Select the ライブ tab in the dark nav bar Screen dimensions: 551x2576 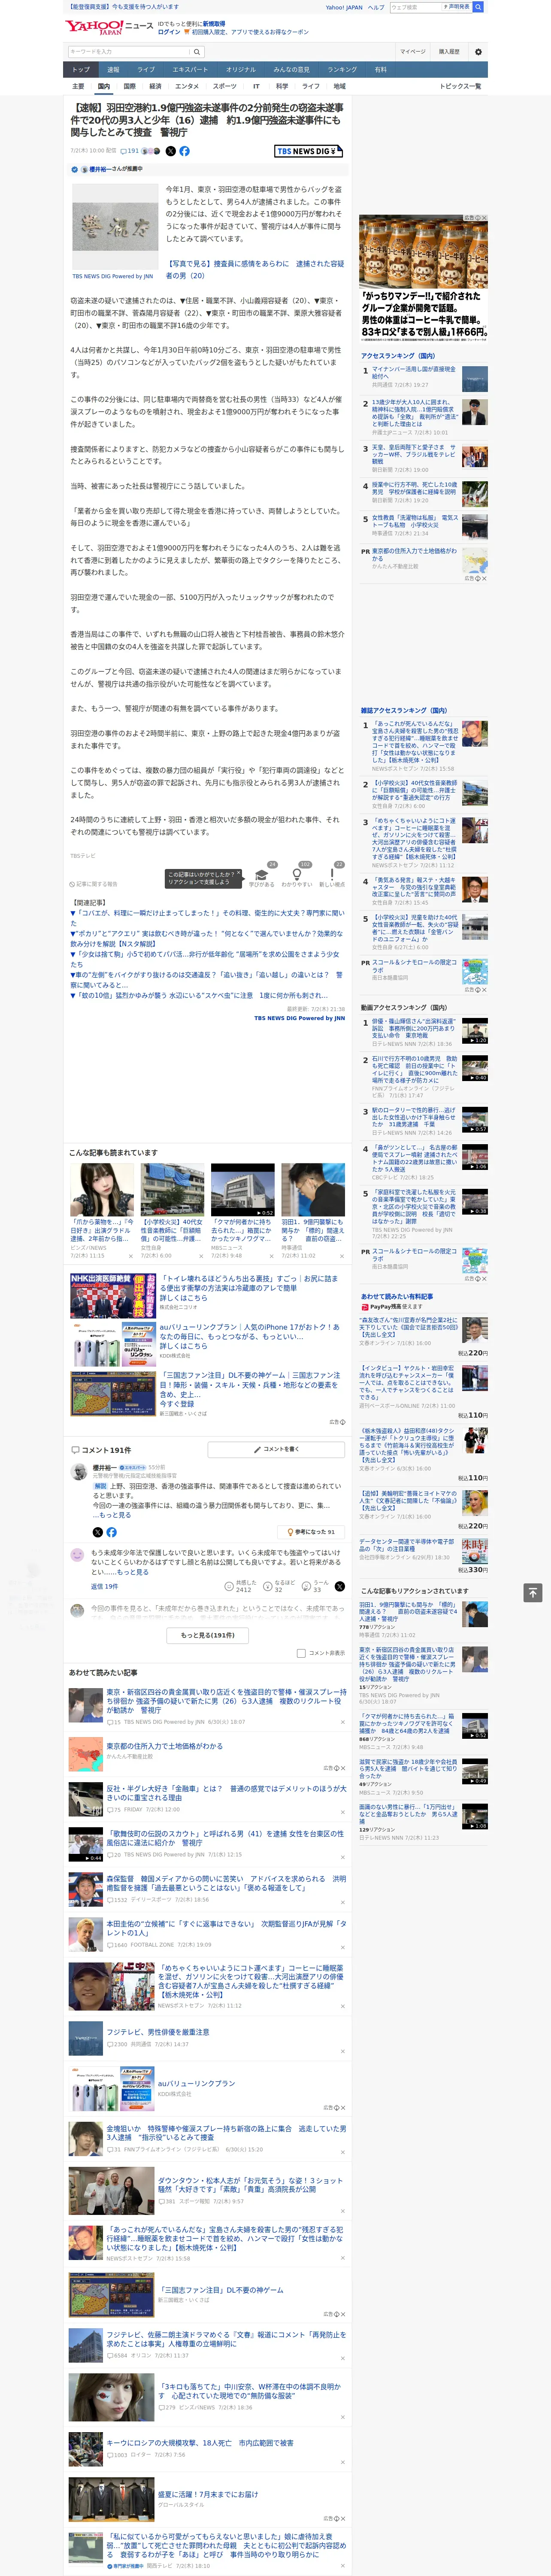[x=146, y=70]
